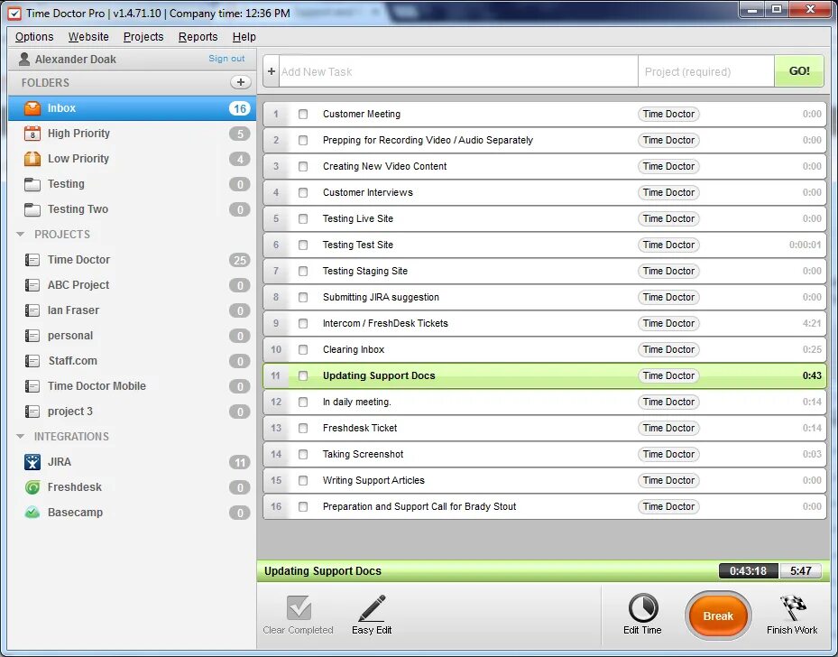Click the plus icon beside Add New Task
This screenshot has height=657, width=838.
[272, 71]
